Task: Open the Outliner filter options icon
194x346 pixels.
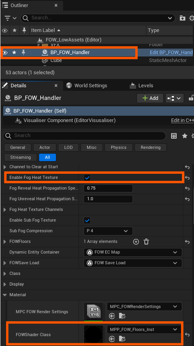Action: click(x=11, y=18)
